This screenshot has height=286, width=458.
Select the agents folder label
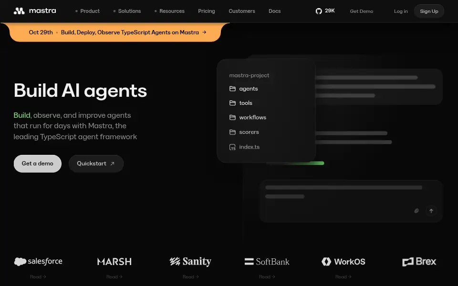click(249, 89)
